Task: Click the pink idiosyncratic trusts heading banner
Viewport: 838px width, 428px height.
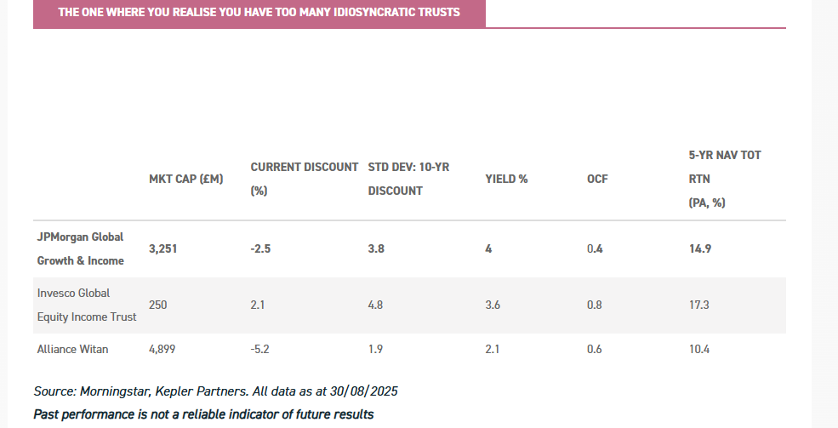Action: click(x=259, y=13)
